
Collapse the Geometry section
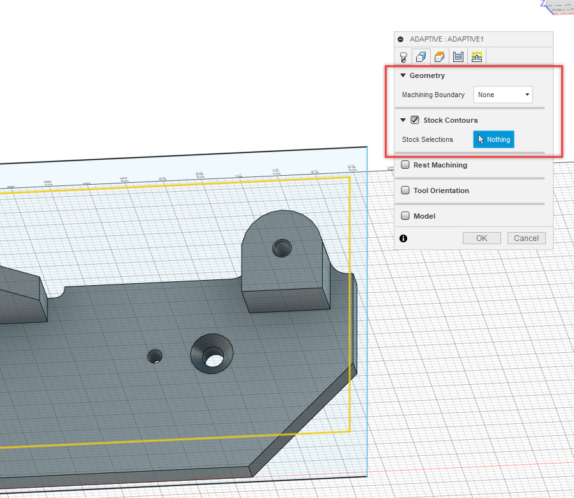[403, 75]
